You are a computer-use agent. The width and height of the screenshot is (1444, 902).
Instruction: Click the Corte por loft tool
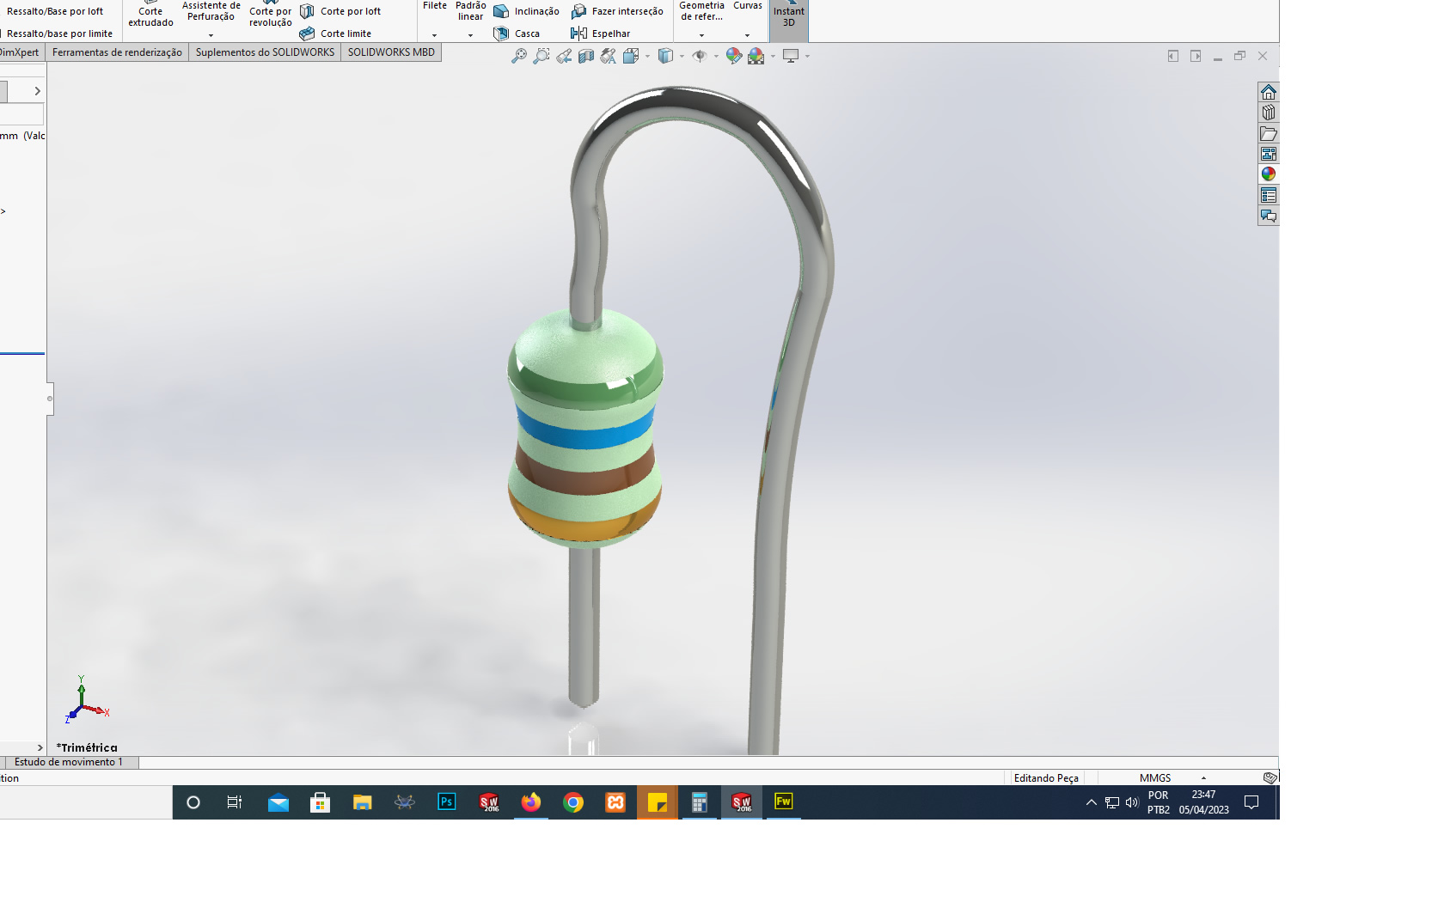point(340,11)
